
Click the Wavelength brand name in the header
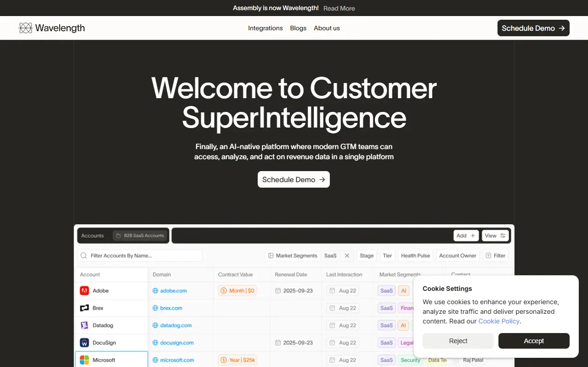(60, 28)
